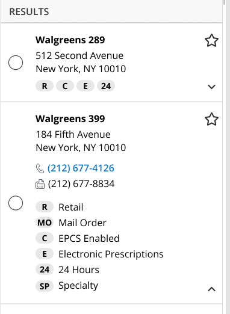This screenshot has height=314, width=230.
Task: Click the R badge under Walgreens 289
Action: [x=45, y=86]
